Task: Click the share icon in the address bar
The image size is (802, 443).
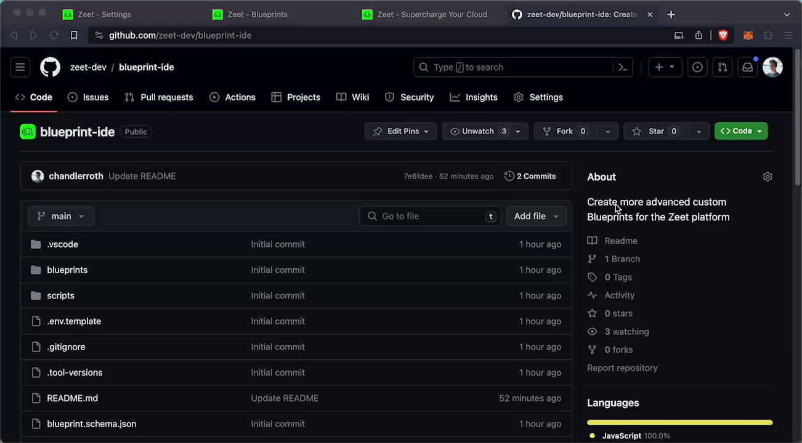Action: point(699,35)
